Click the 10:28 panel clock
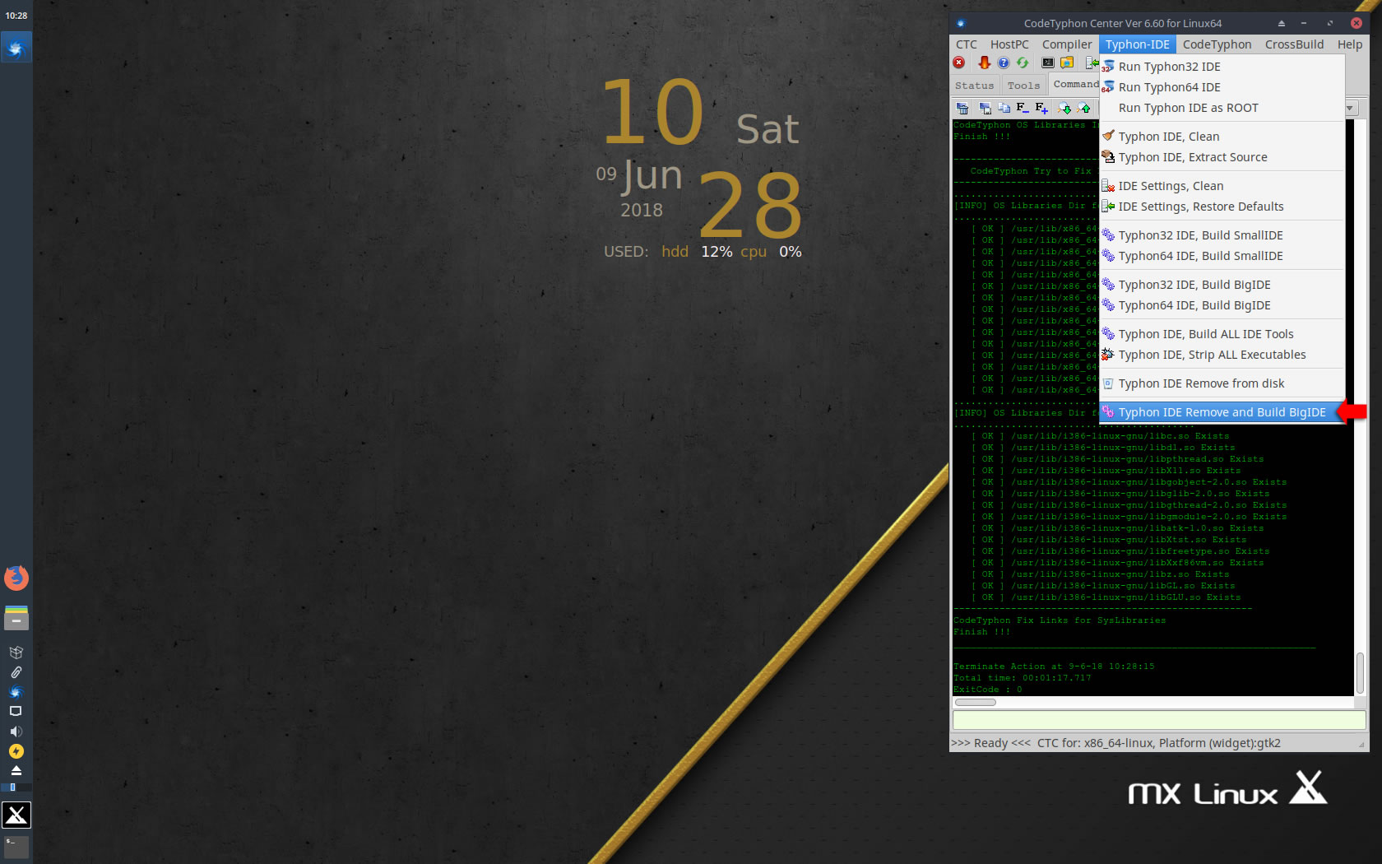Screen dimensions: 1382x864 coord(16,16)
